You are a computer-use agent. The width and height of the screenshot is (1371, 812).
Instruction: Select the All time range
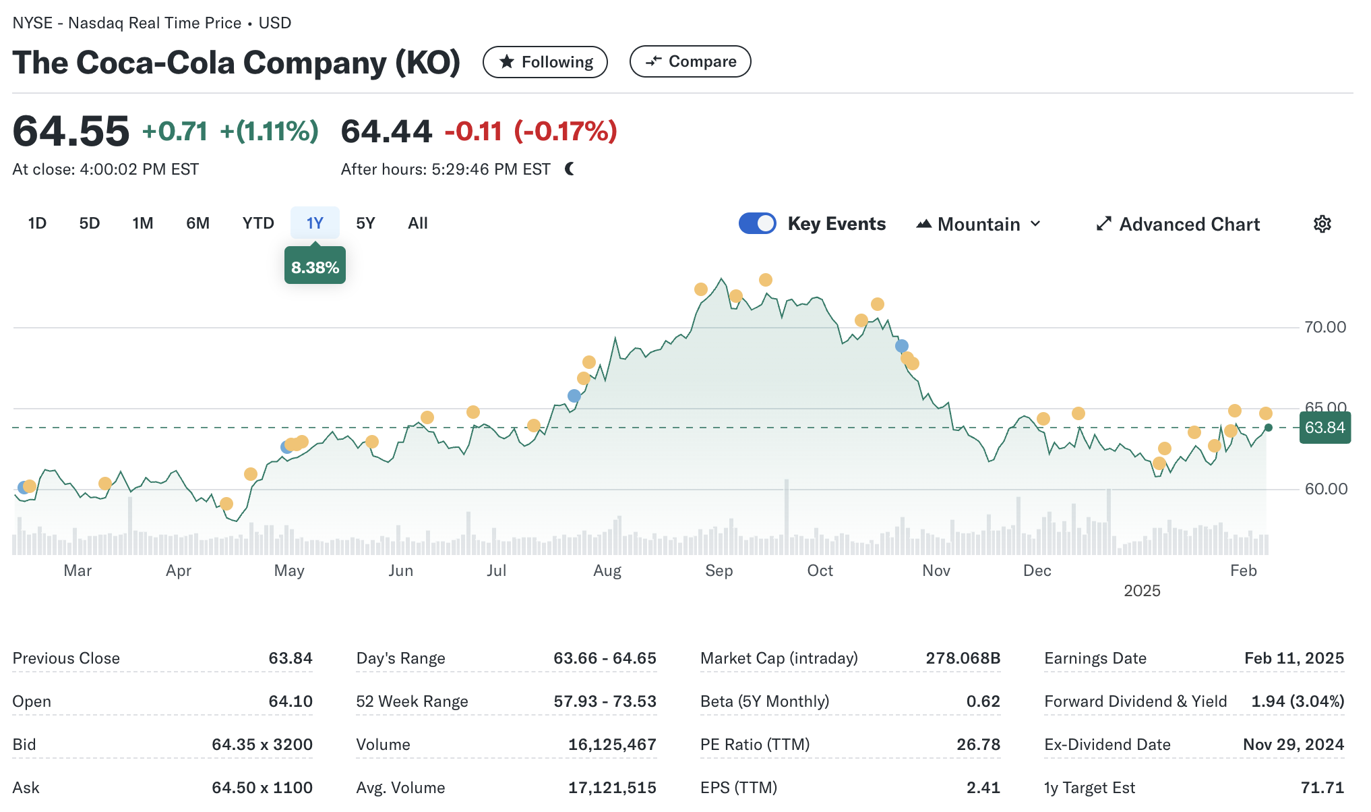pyautogui.click(x=418, y=223)
